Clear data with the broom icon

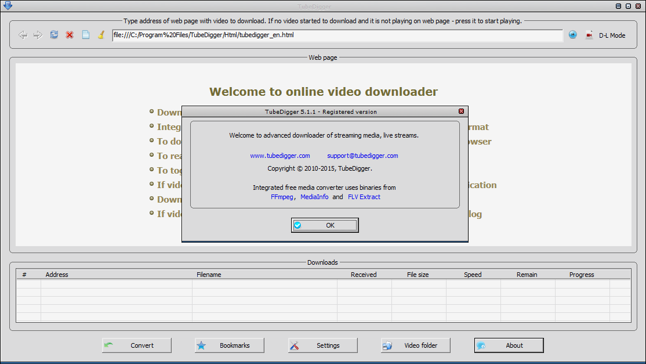[101, 35]
